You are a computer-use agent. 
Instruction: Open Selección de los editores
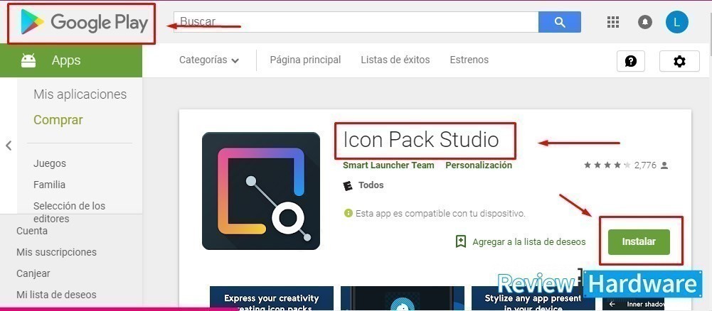point(70,212)
